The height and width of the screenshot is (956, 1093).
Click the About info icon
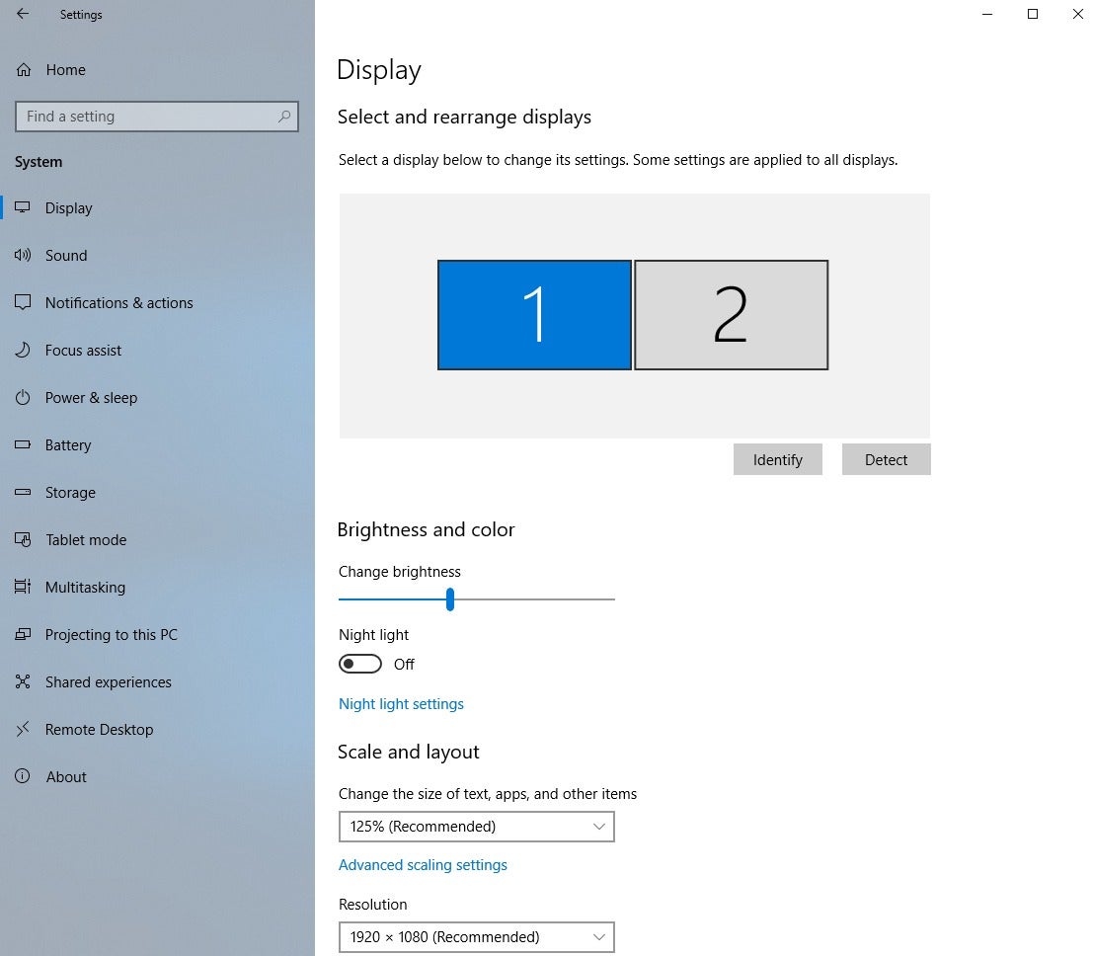pyautogui.click(x=23, y=777)
